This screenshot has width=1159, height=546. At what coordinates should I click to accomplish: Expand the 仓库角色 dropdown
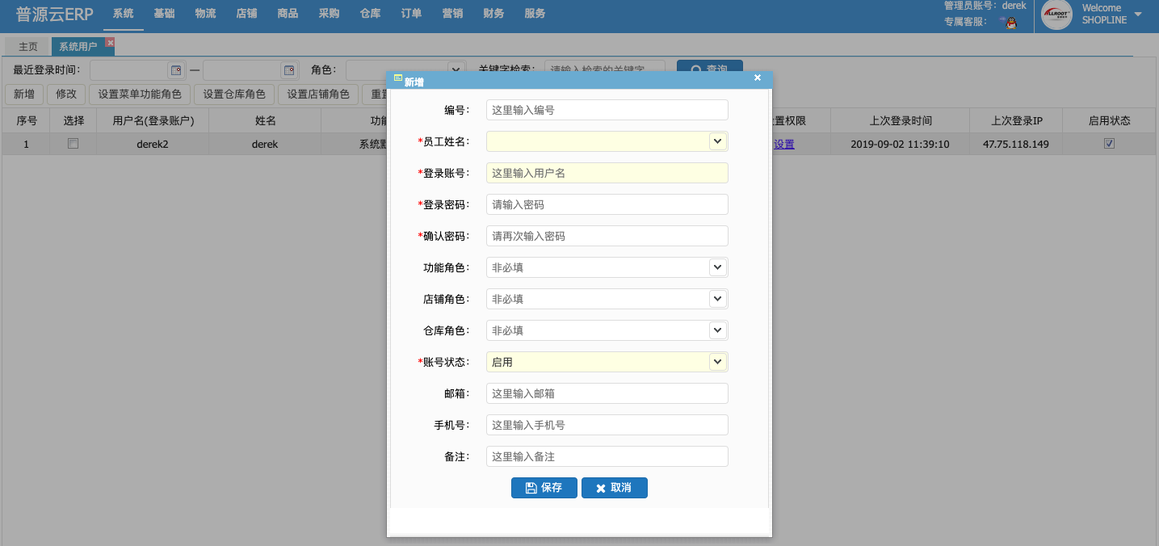(x=717, y=330)
